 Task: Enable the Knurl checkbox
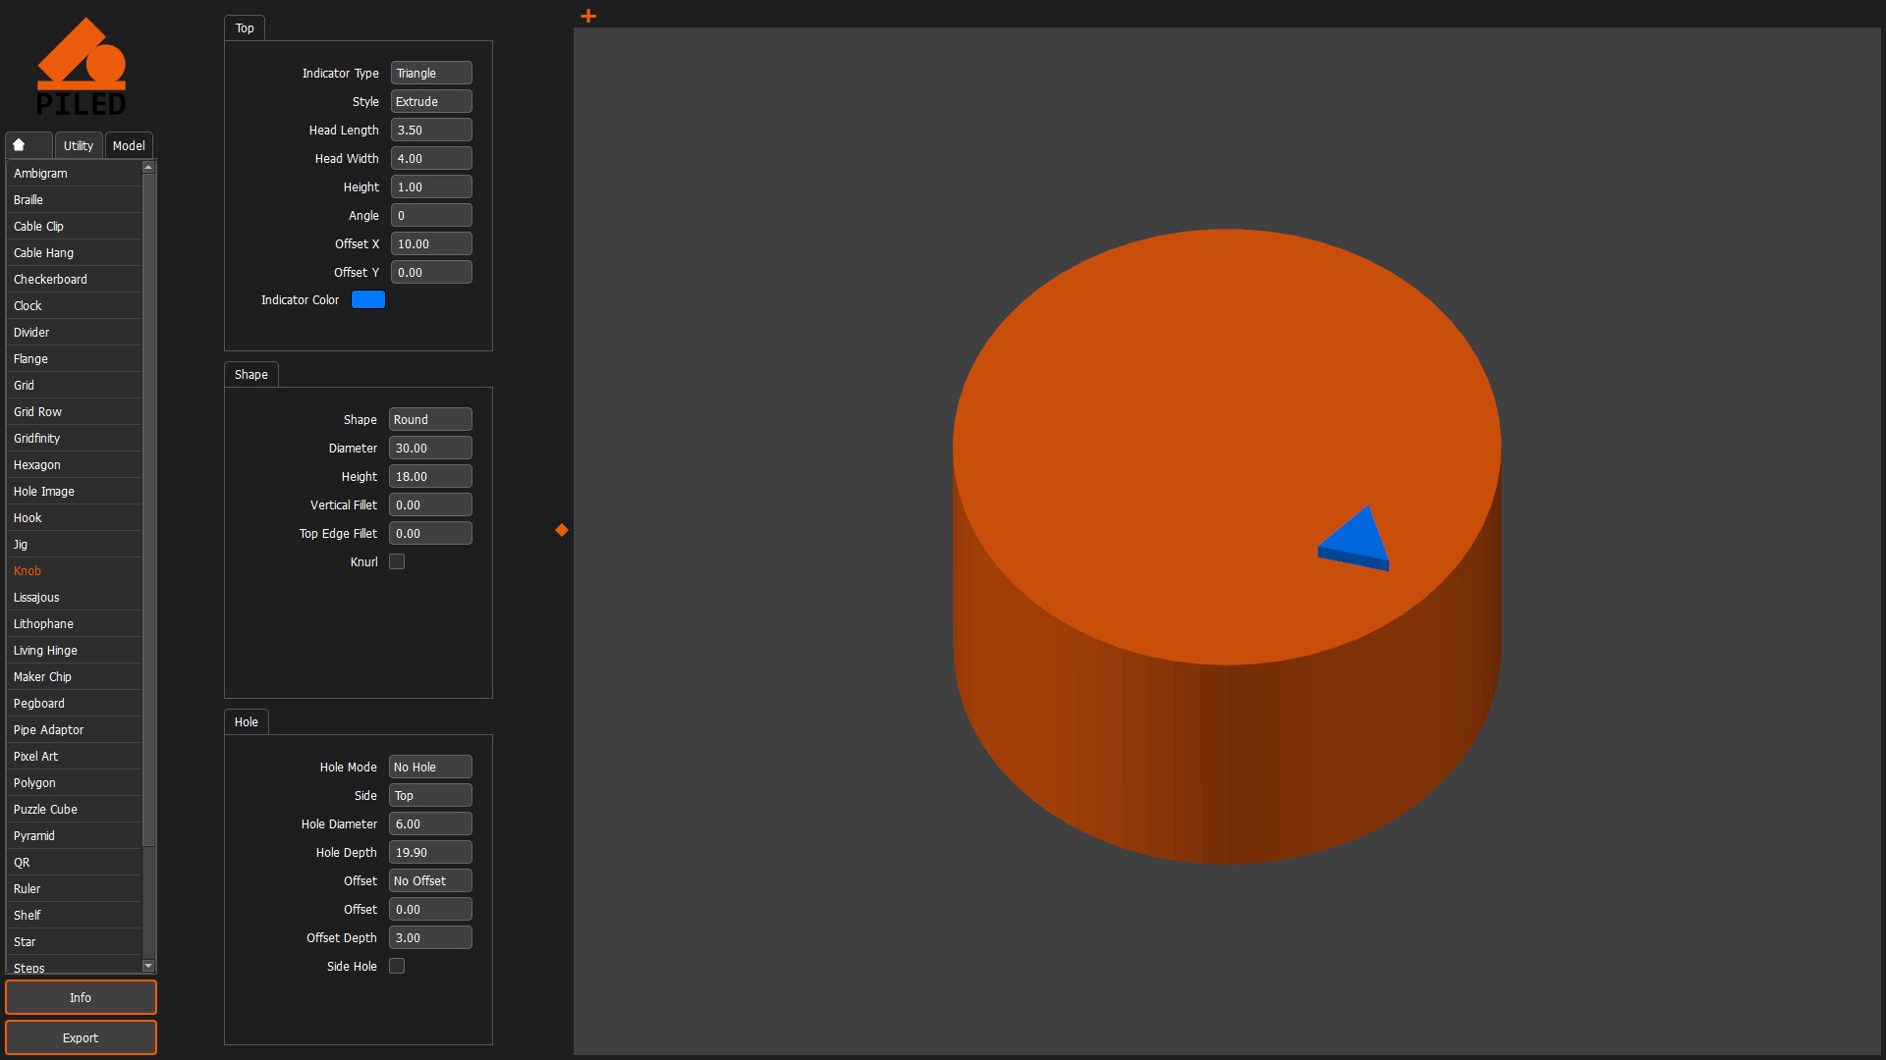click(397, 560)
